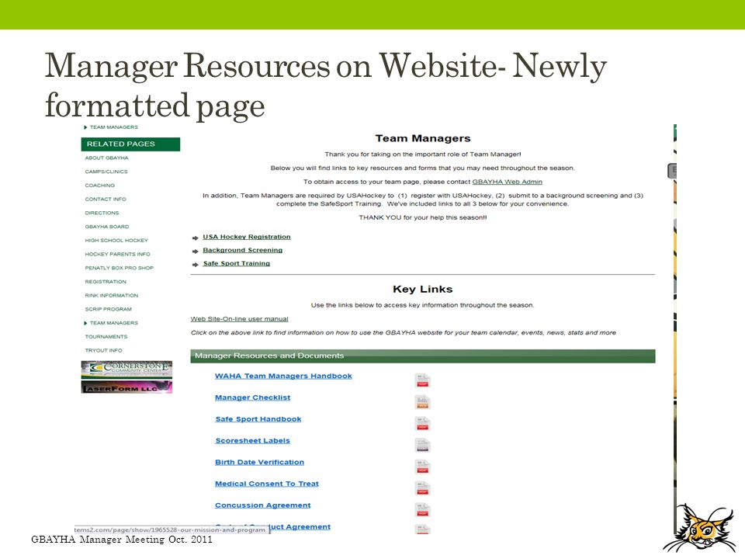
Task: Open Directions page
Action: [x=102, y=213]
